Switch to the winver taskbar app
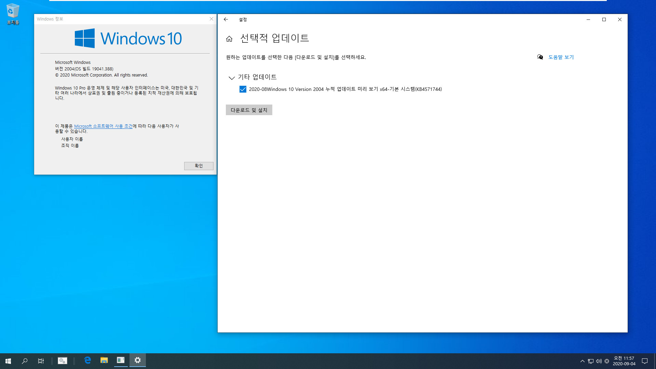Viewport: 656px width, 369px height. point(121,360)
